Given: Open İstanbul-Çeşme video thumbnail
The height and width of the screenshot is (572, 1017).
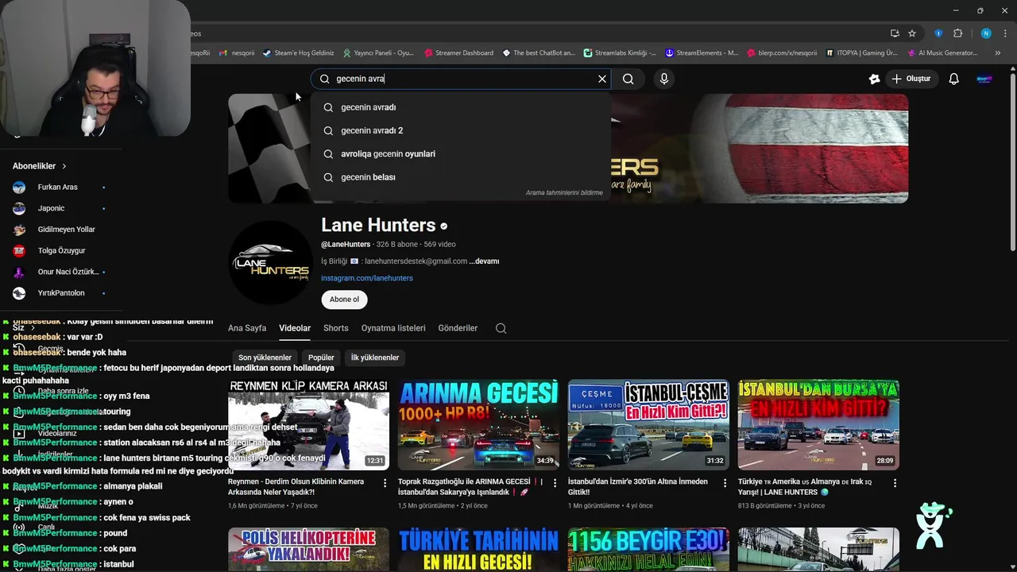Looking at the screenshot, I should tap(648, 424).
